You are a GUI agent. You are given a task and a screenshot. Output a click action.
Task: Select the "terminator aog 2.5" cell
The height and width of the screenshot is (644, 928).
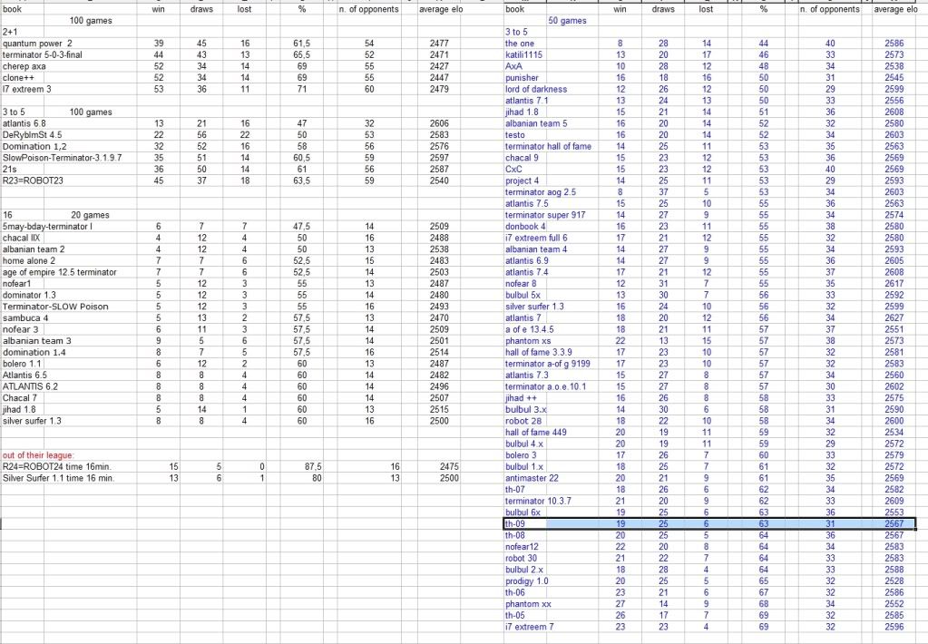(541, 192)
